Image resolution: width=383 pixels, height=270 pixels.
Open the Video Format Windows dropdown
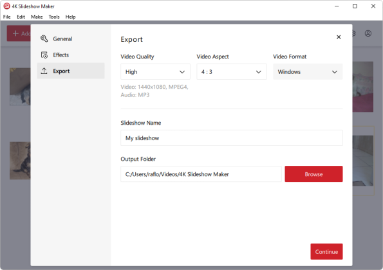coord(308,72)
